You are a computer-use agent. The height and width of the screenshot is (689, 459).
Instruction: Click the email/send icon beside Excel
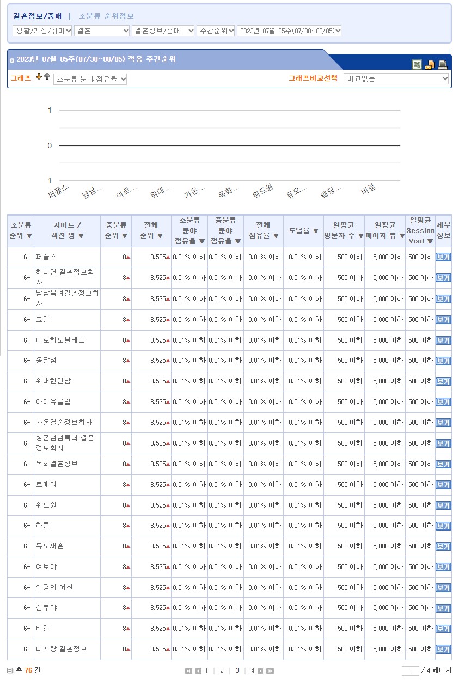(430, 65)
